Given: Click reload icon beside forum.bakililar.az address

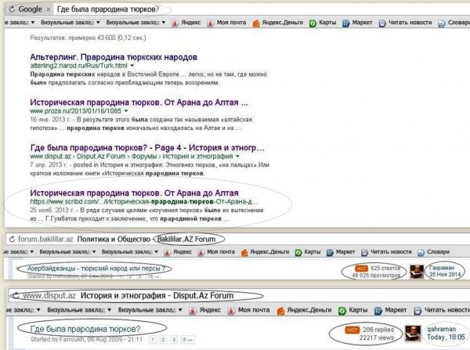Looking at the screenshot, I should coord(12,237).
